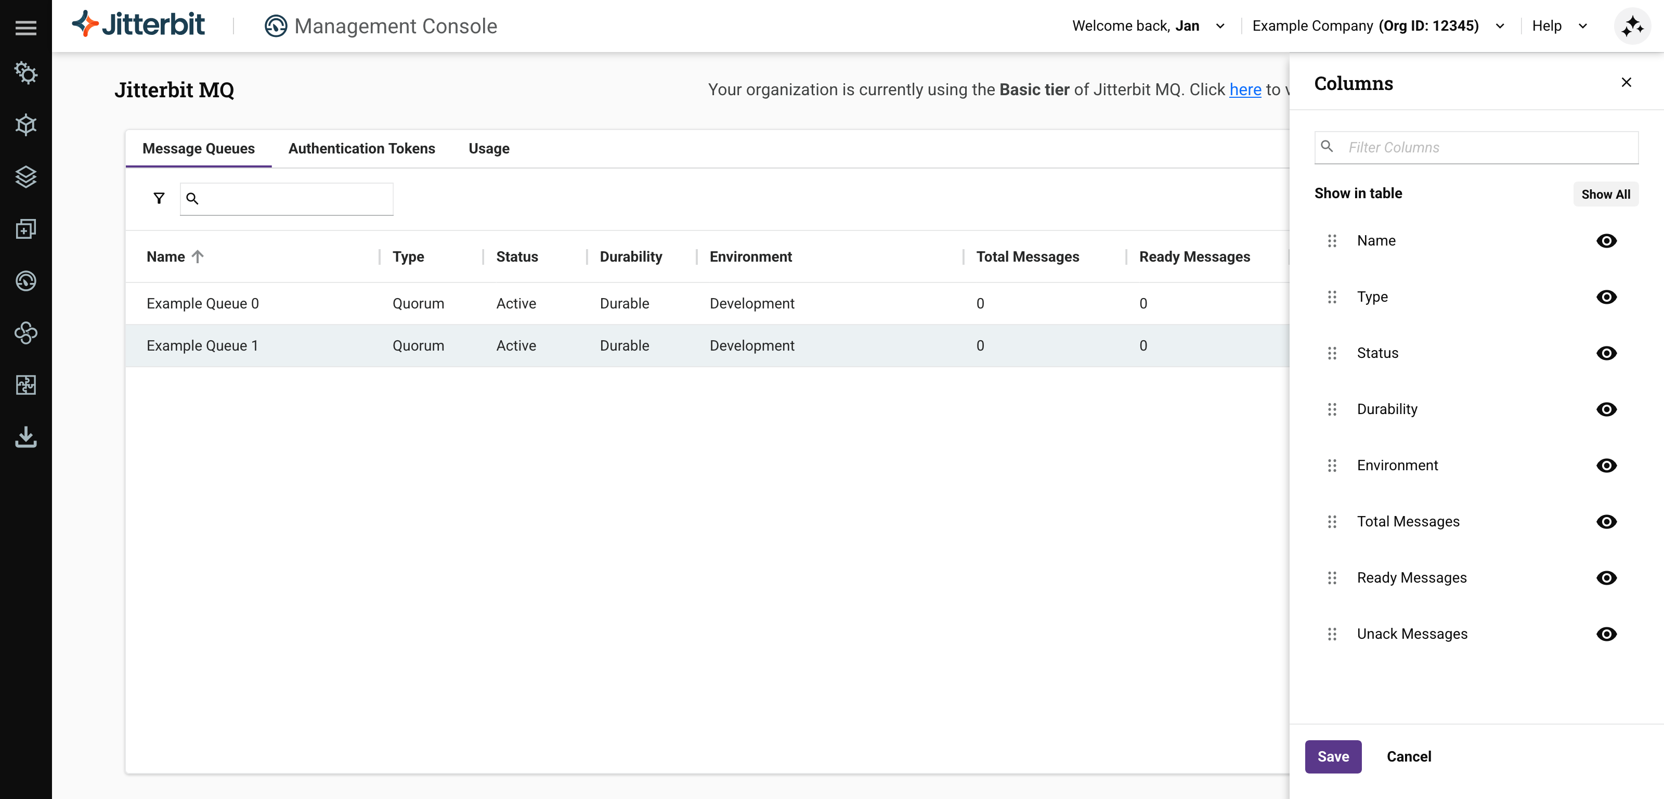Screen dimensions: 1664x799
Task: Open the Welcome back Jan dropdown
Action: [x=1220, y=26]
